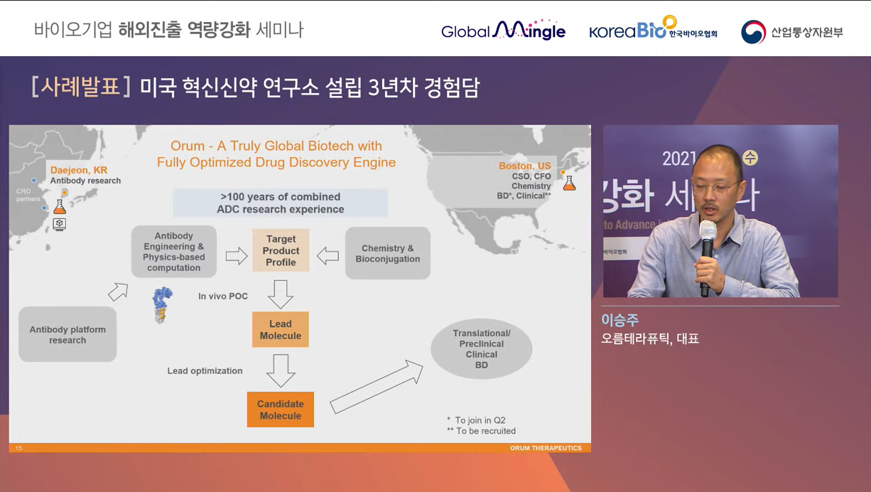Click the down arrow below Lead Molecule
The image size is (871, 492).
point(281,370)
